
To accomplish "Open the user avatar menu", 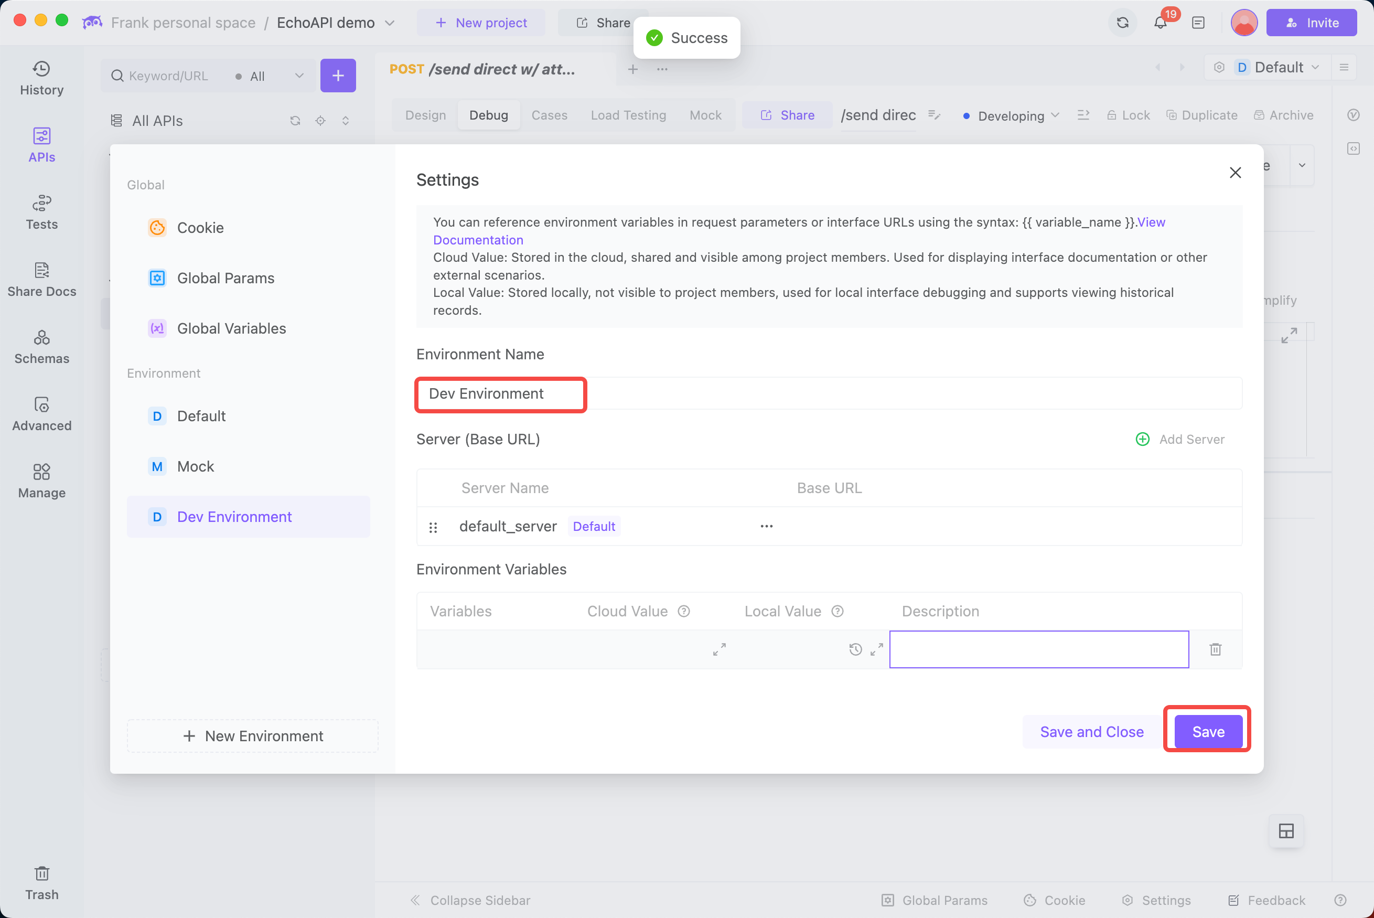I will click(x=1243, y=23).
